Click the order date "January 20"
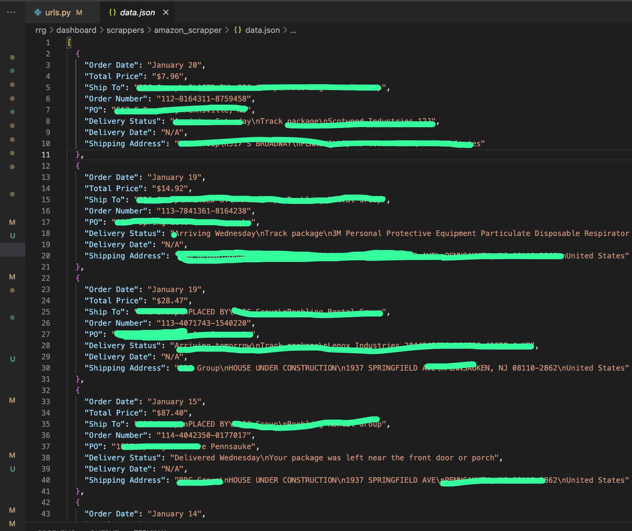 pyautogui.click(x=174, y=65)
